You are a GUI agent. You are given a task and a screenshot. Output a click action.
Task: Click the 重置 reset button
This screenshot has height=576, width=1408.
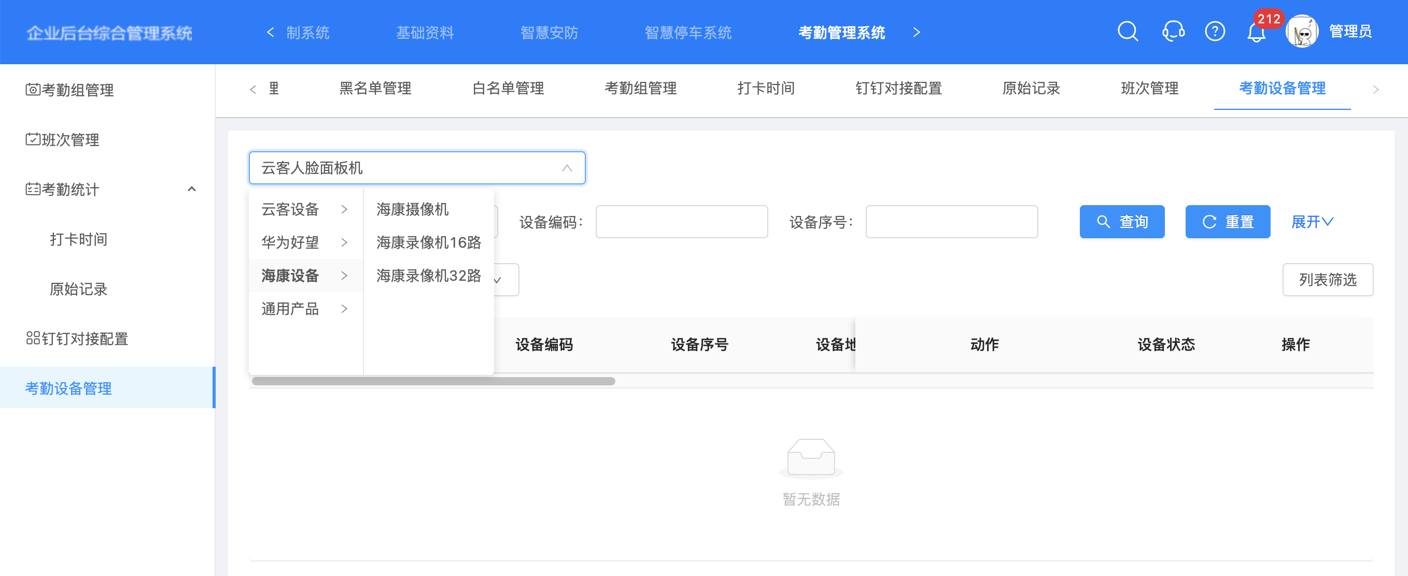(1228, 222)
